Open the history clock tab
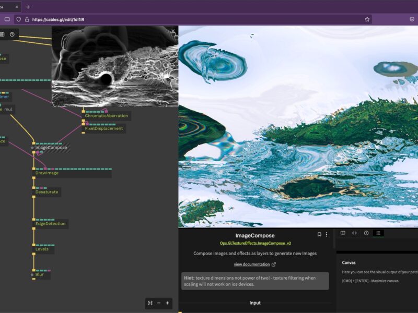Viewport: 418px width, 313px height. coord(366,233)
